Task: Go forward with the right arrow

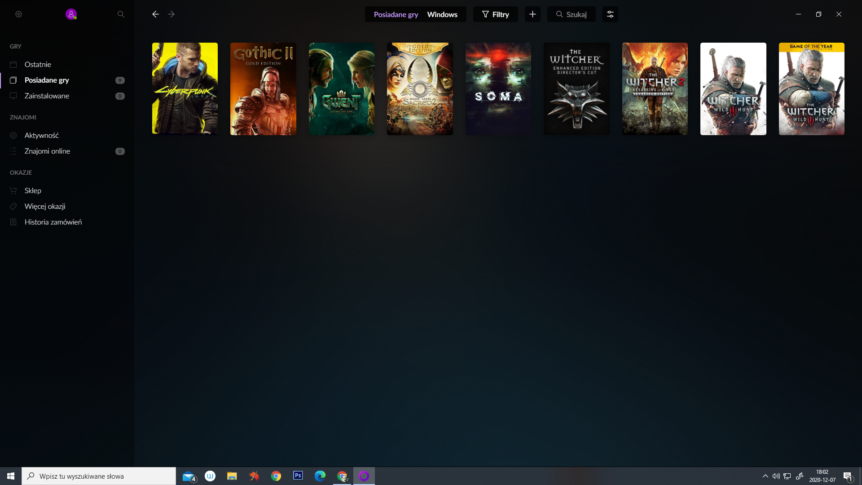Action: (x=171, y=14)
